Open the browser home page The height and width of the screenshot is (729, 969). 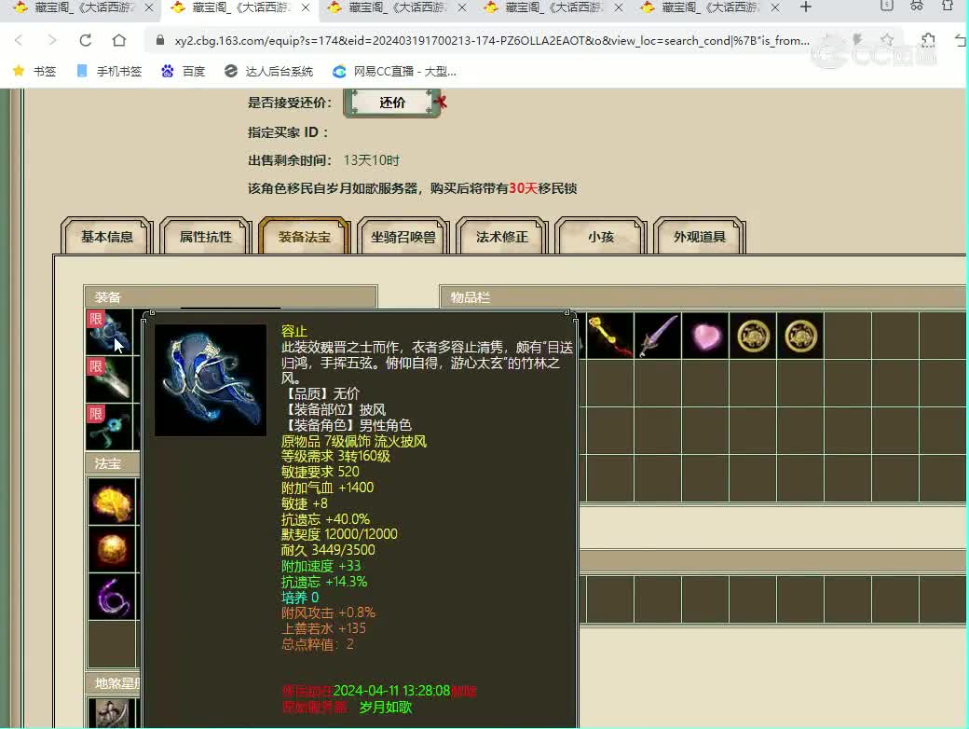119,41
